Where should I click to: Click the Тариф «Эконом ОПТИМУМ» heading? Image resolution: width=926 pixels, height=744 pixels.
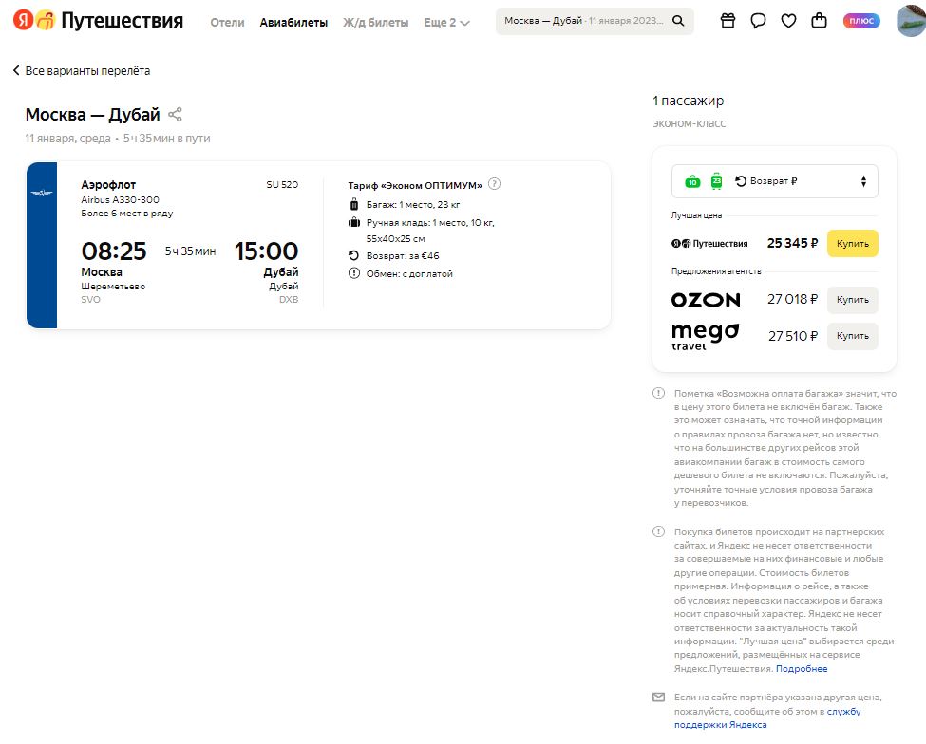415,185
